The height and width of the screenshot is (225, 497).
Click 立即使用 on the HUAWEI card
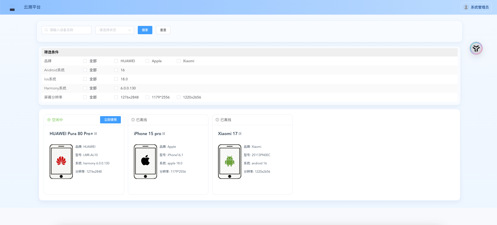pyautogui.click(x=110, y=120)
